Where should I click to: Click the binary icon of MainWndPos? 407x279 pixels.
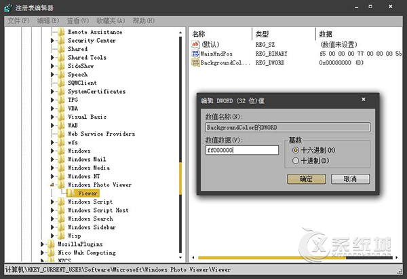(x=195, y=54)
